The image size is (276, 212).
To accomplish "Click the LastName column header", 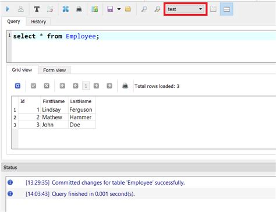I will pyautogui.click(x=82, y=101).
